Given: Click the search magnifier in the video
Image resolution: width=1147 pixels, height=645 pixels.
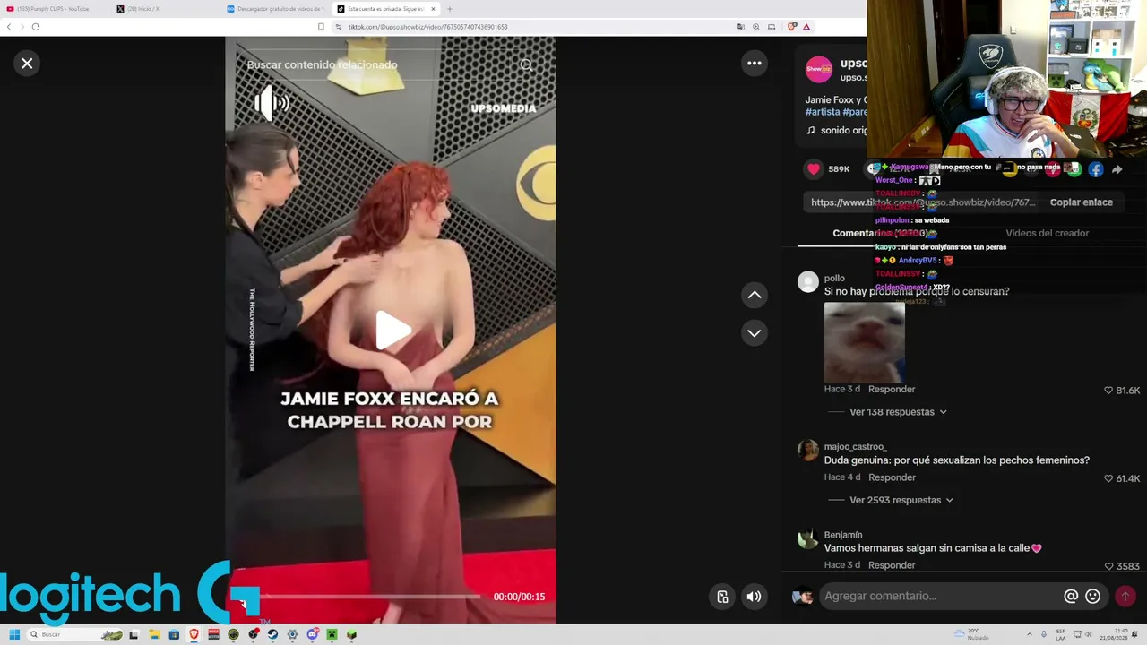Looking at the screenshot, I should [x=526, y=64].
